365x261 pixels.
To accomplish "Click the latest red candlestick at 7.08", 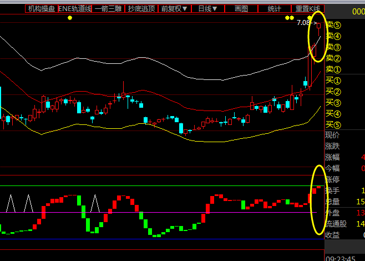I will pos(319,26).
